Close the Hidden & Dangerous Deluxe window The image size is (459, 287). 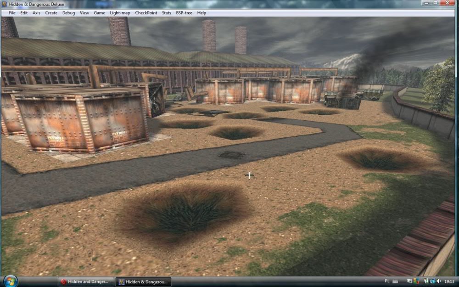coord(448,3)
